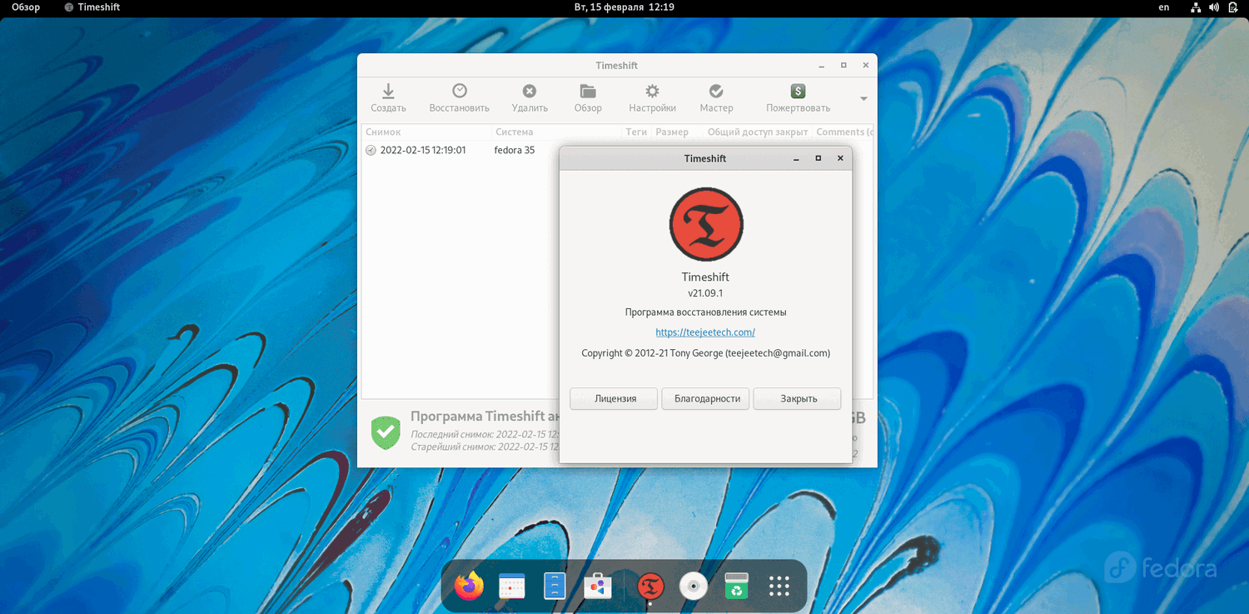Click the green recycle icon in the dock
The width and height of the screenshot is (1249, 614).
point(736,587)
